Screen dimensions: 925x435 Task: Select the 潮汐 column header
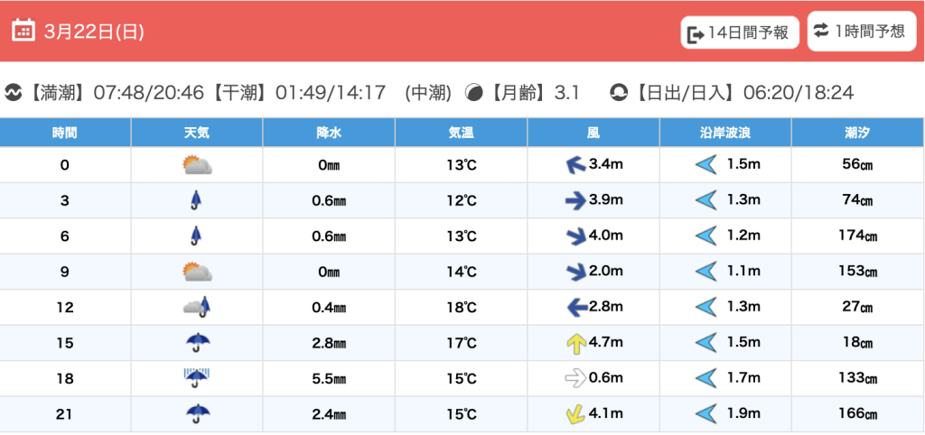coord(857,133)
